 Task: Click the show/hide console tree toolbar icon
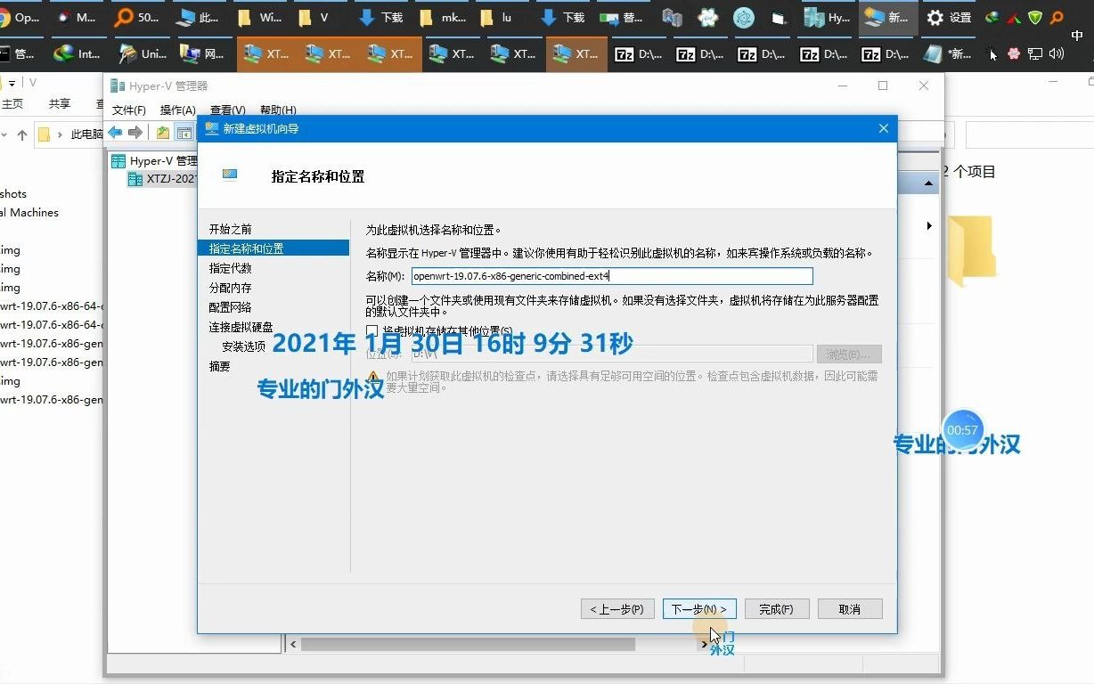(x=184, y=133)
